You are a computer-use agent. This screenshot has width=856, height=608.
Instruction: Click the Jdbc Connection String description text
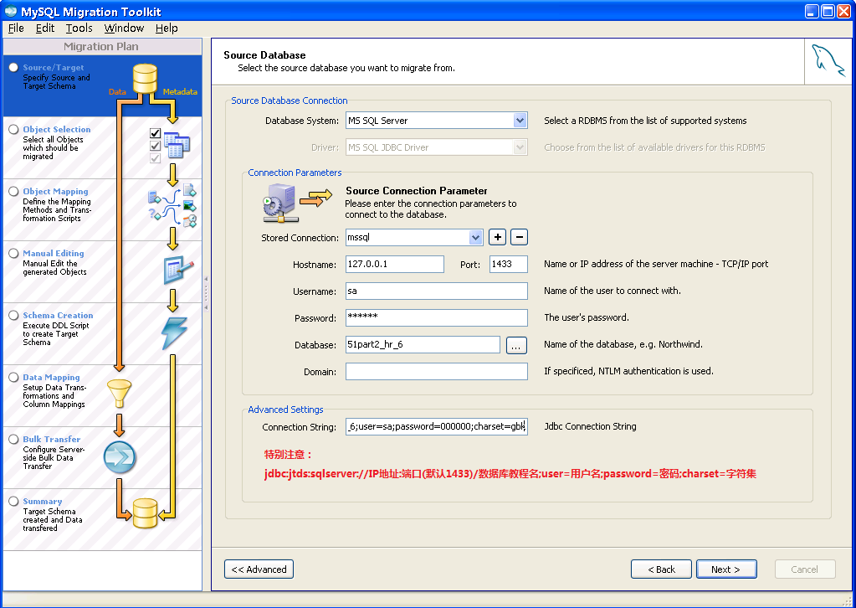coord(590,426)
